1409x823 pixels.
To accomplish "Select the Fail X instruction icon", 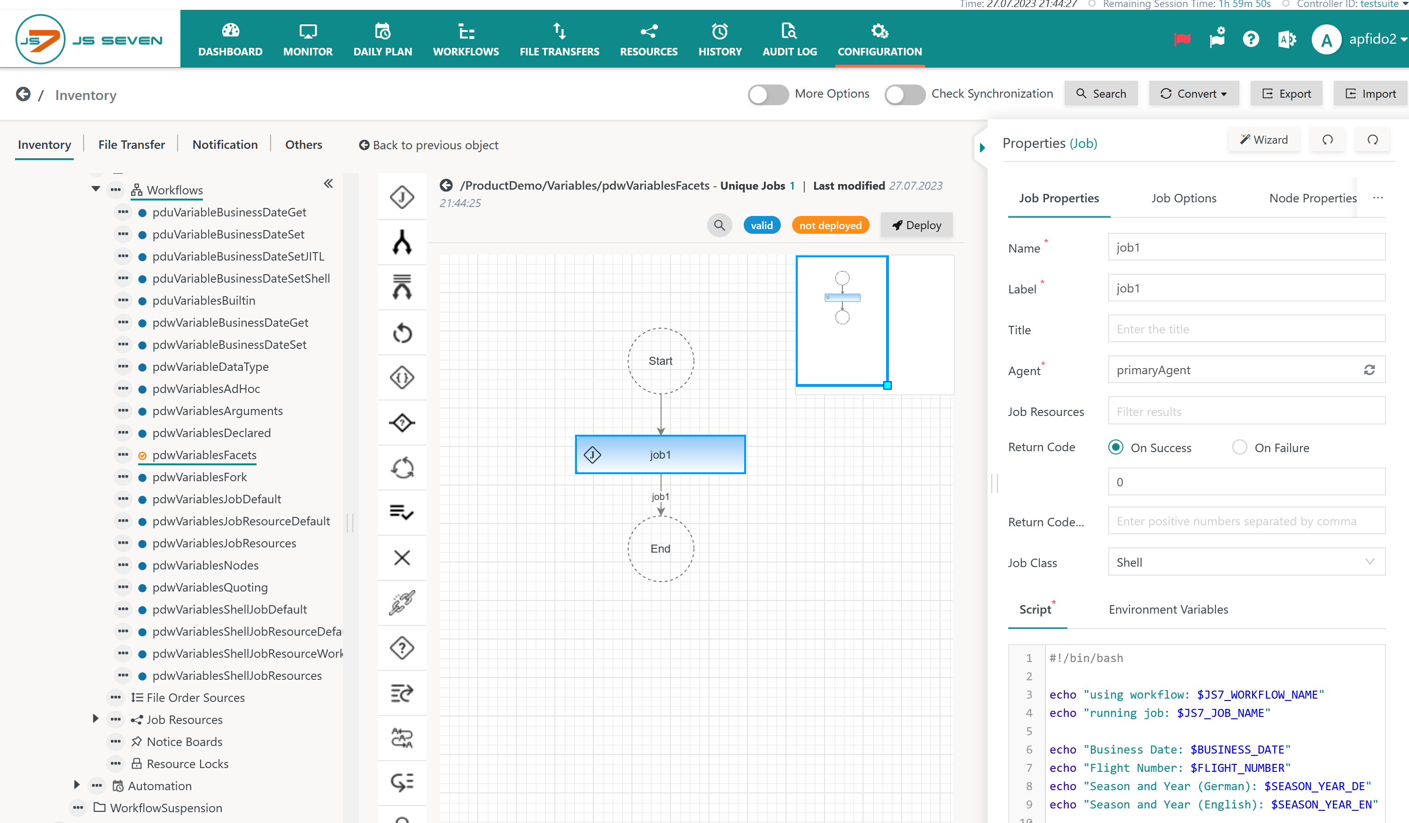I will pyautogui.click(x=401, y=558).
